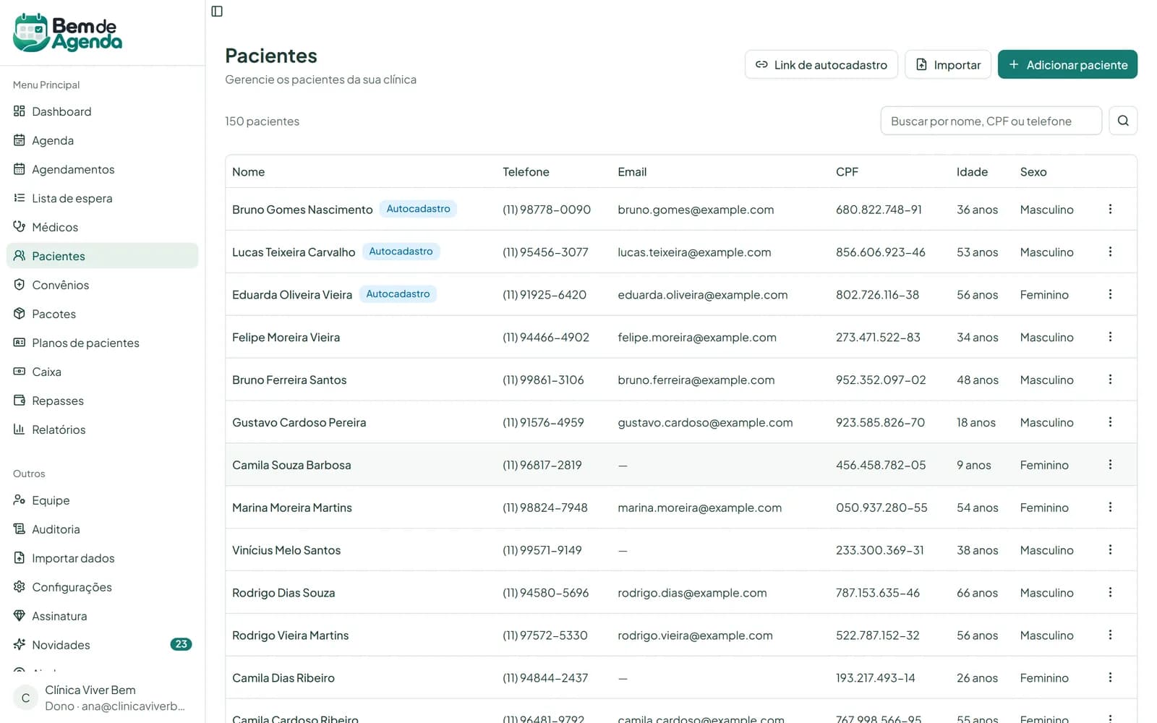Click the Caixa cash icon
This screenshot has height=723, width=1157.
[x=20, y=372]
